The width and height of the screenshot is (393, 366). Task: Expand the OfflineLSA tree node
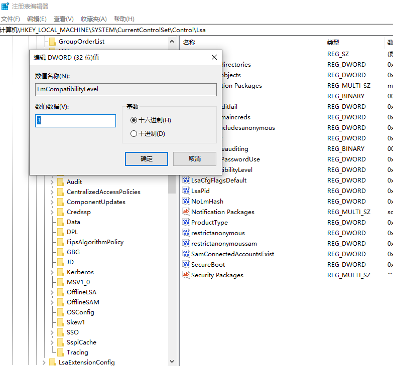(52, 292)
